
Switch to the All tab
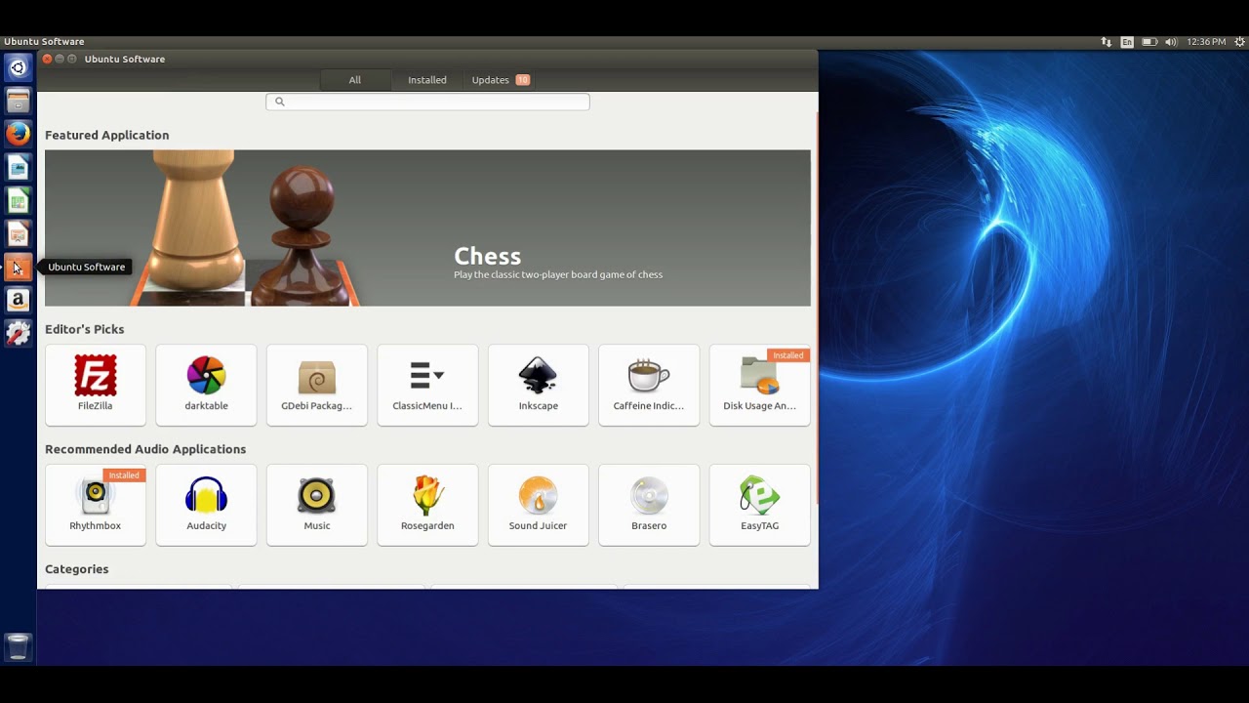point(355,80)
